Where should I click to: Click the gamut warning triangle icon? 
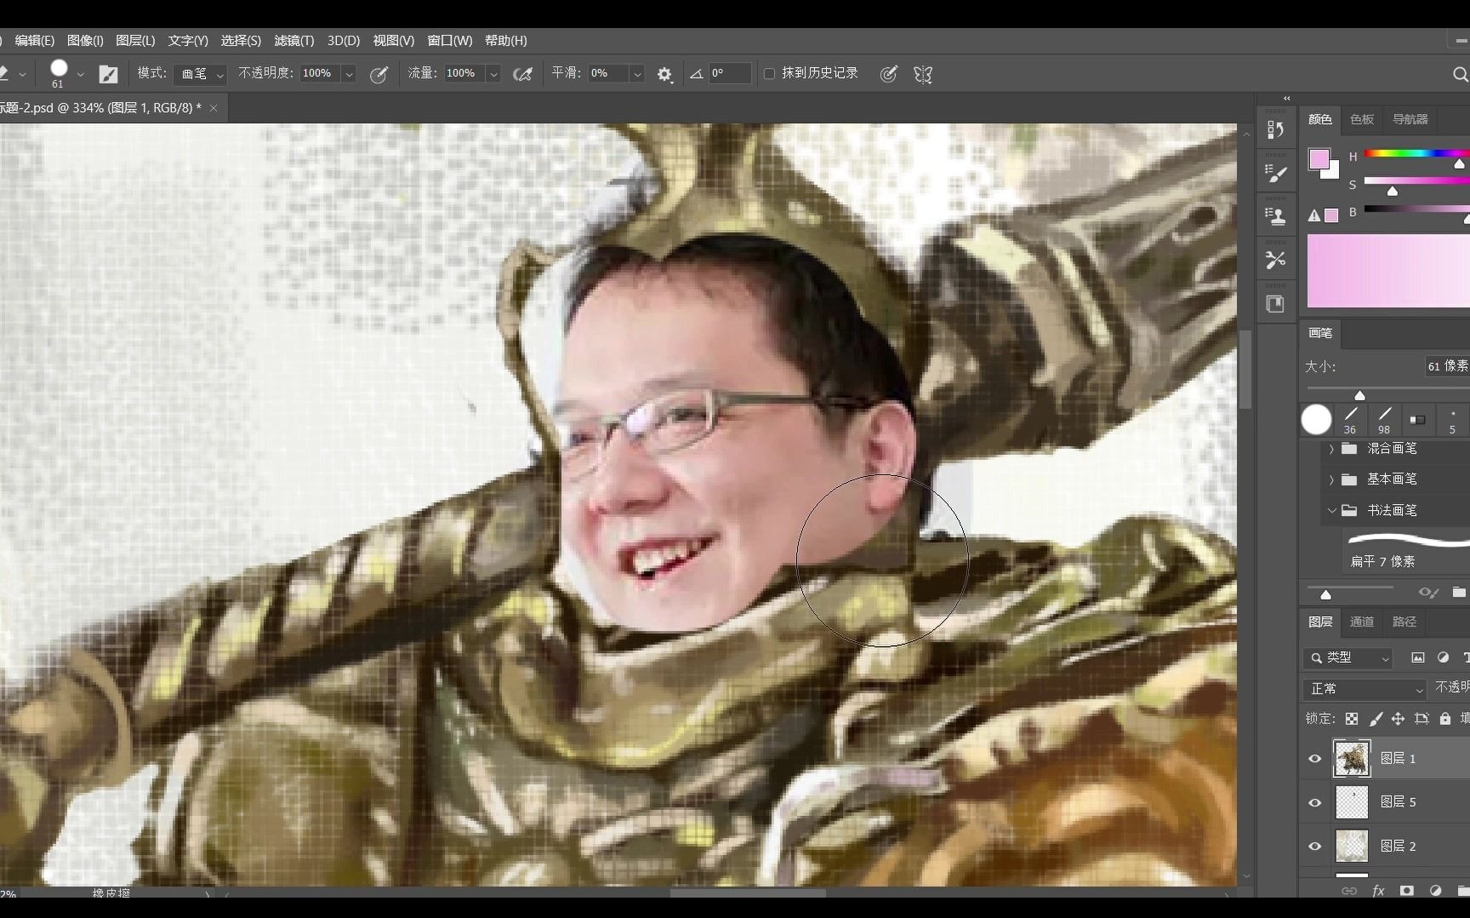pyautogui.click(x=1314, y=216)
